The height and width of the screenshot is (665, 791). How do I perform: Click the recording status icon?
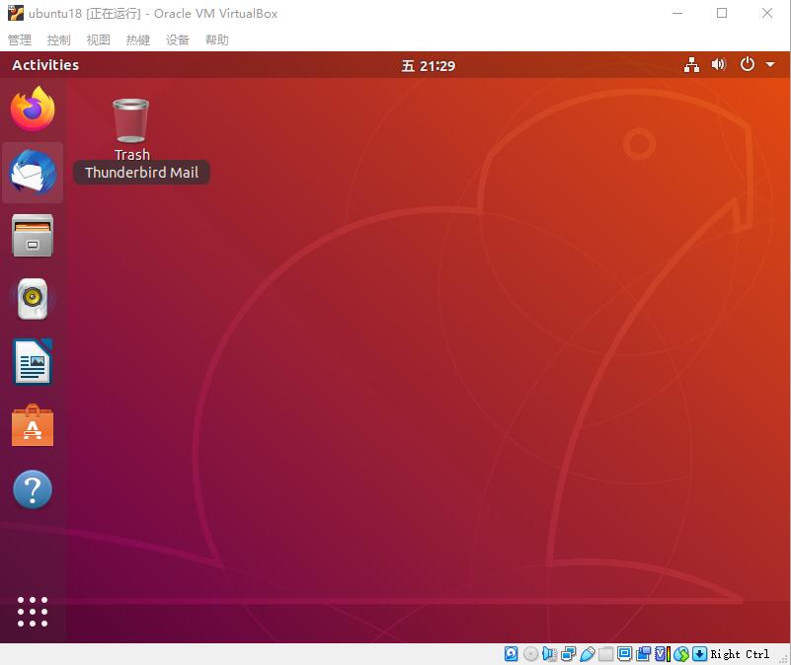coord(643,654)
